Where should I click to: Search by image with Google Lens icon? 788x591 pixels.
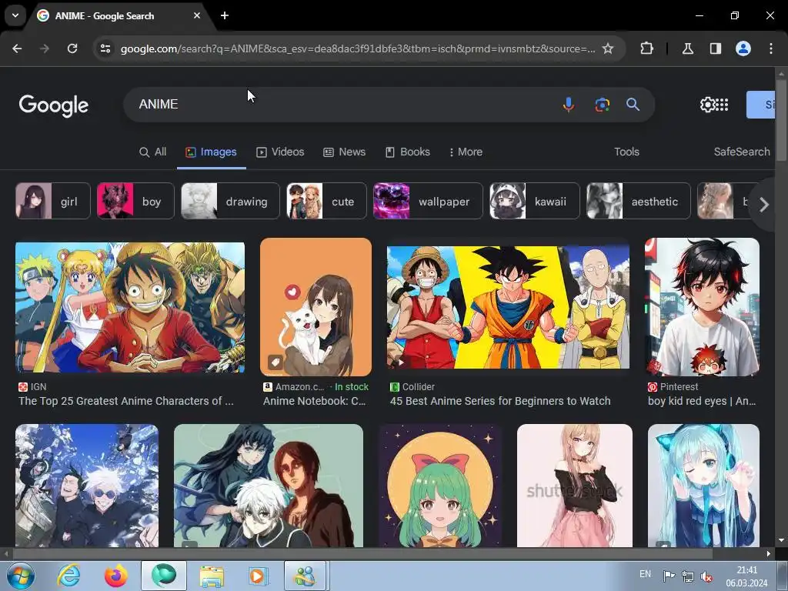click(602, 105)
